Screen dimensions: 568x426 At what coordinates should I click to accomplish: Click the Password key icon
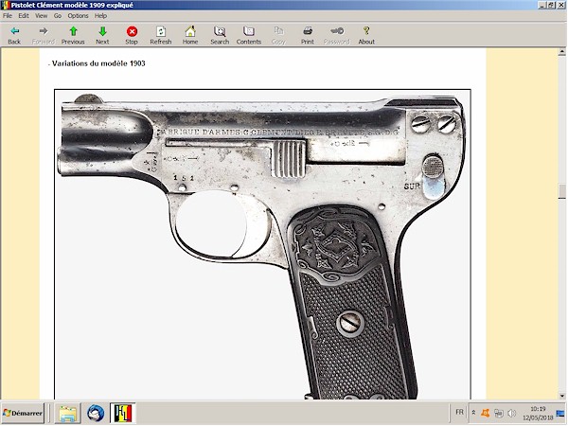click(336, 35)
